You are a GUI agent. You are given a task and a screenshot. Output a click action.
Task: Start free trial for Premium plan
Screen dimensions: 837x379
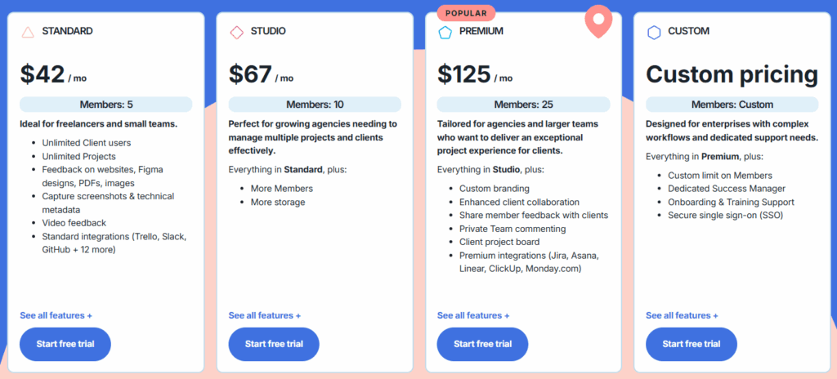click(x=482, y=344)
